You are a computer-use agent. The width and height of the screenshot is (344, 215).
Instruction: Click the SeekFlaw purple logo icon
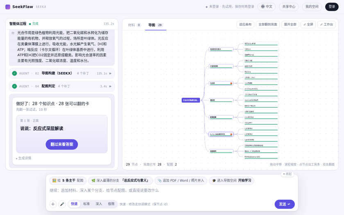click(x=8, y=7)
